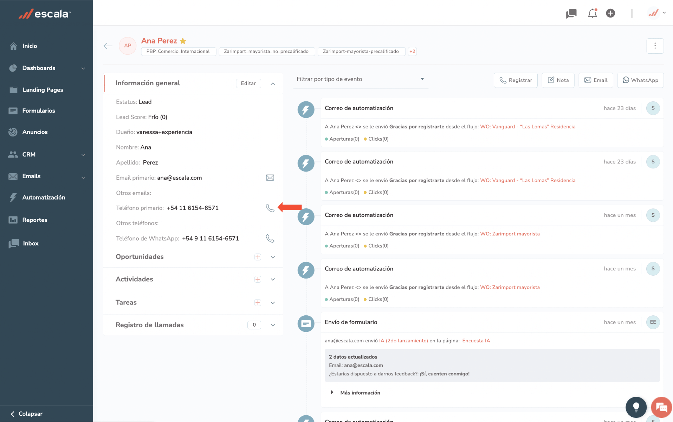Click the Dueño value vanessa+experiencia
673x422 pixels.
pos(164,132)
